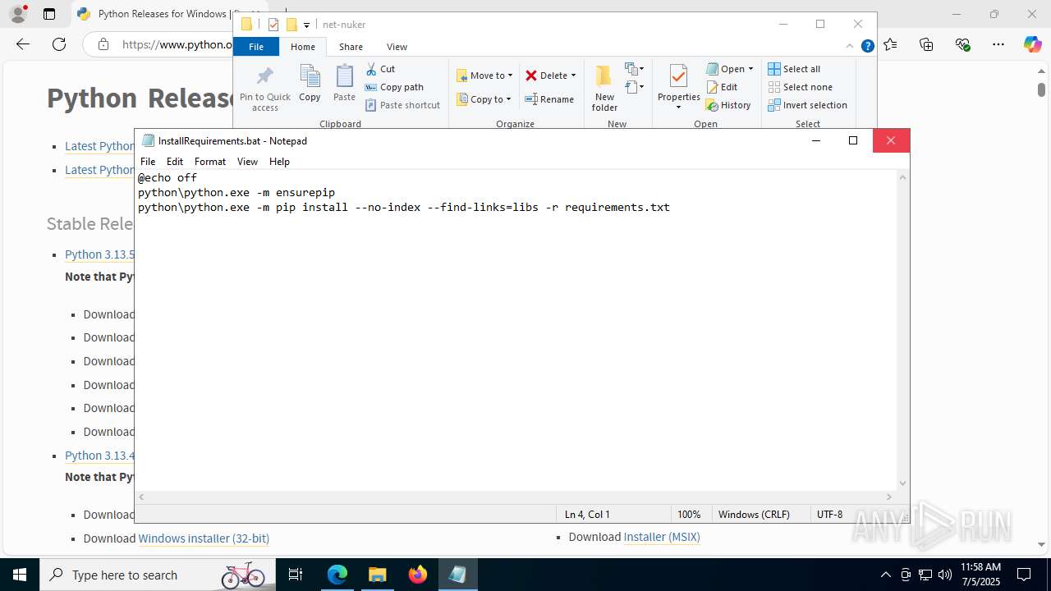Click the Copilot icon in Edge
The height and width of the screenshot is (591, 1051).
(x=1032, y=44)
